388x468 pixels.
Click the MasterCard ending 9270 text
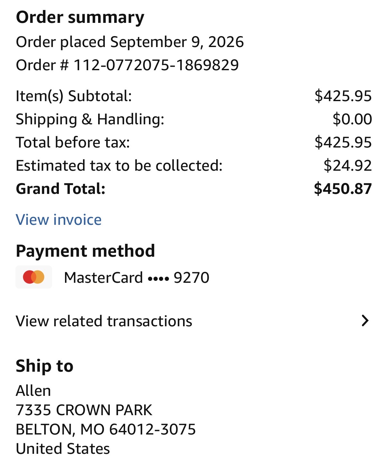point(137,277)
